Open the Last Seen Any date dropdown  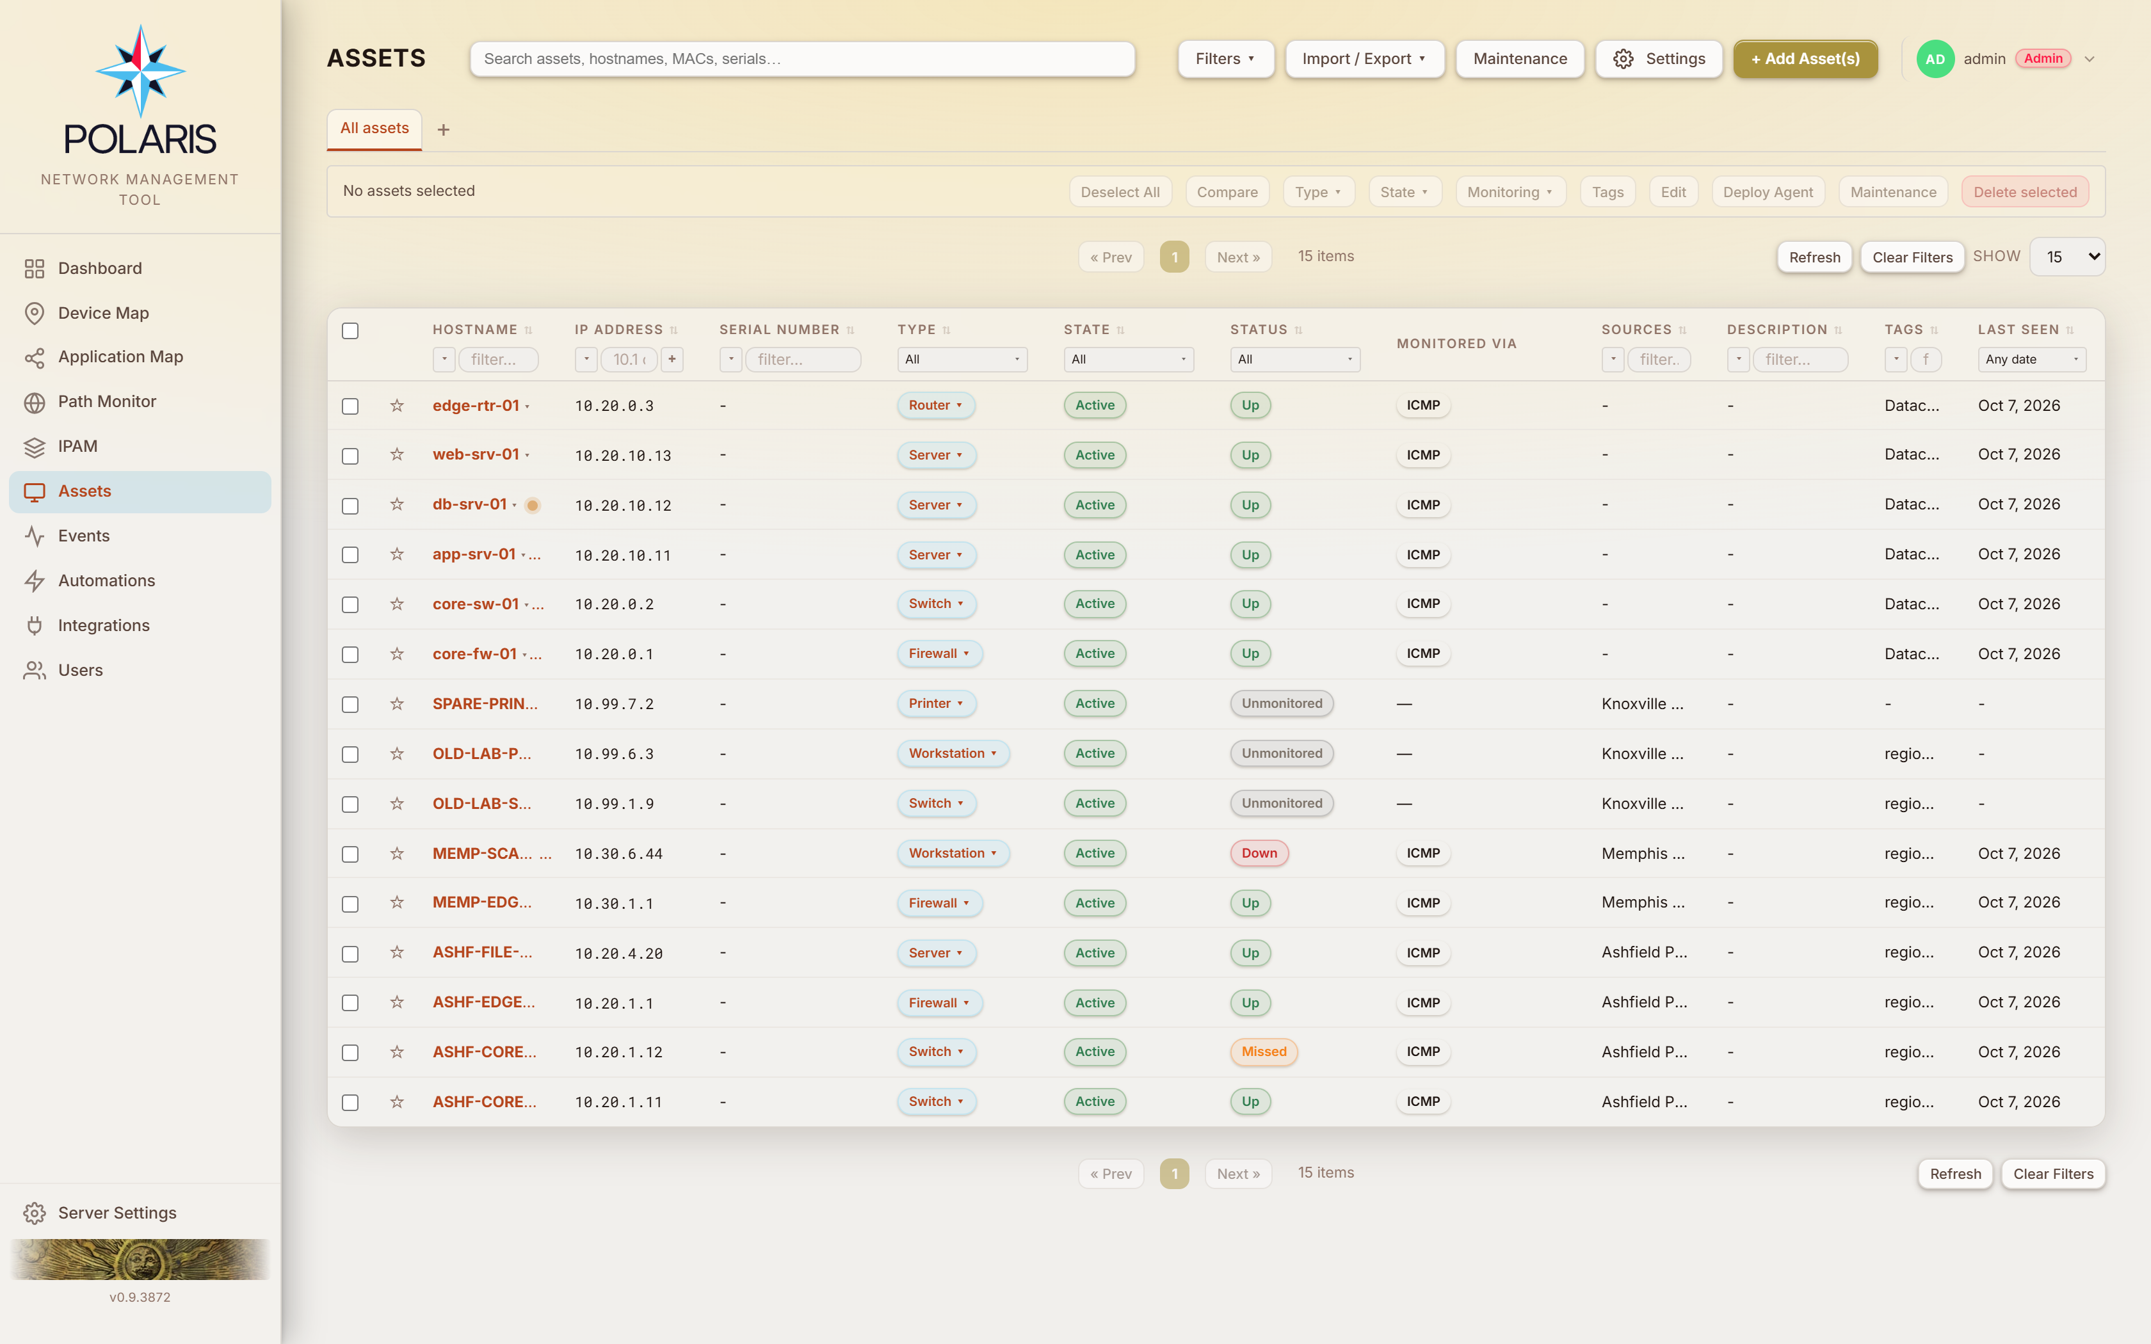[2031, 359]
